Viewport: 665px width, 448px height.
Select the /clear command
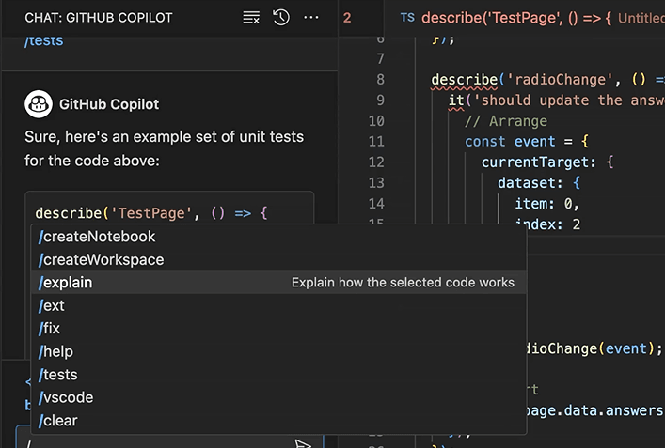(278, 421)
